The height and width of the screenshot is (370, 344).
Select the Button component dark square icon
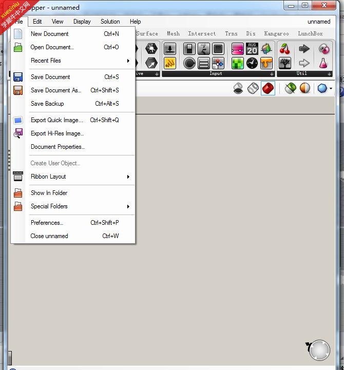[218, 49]
